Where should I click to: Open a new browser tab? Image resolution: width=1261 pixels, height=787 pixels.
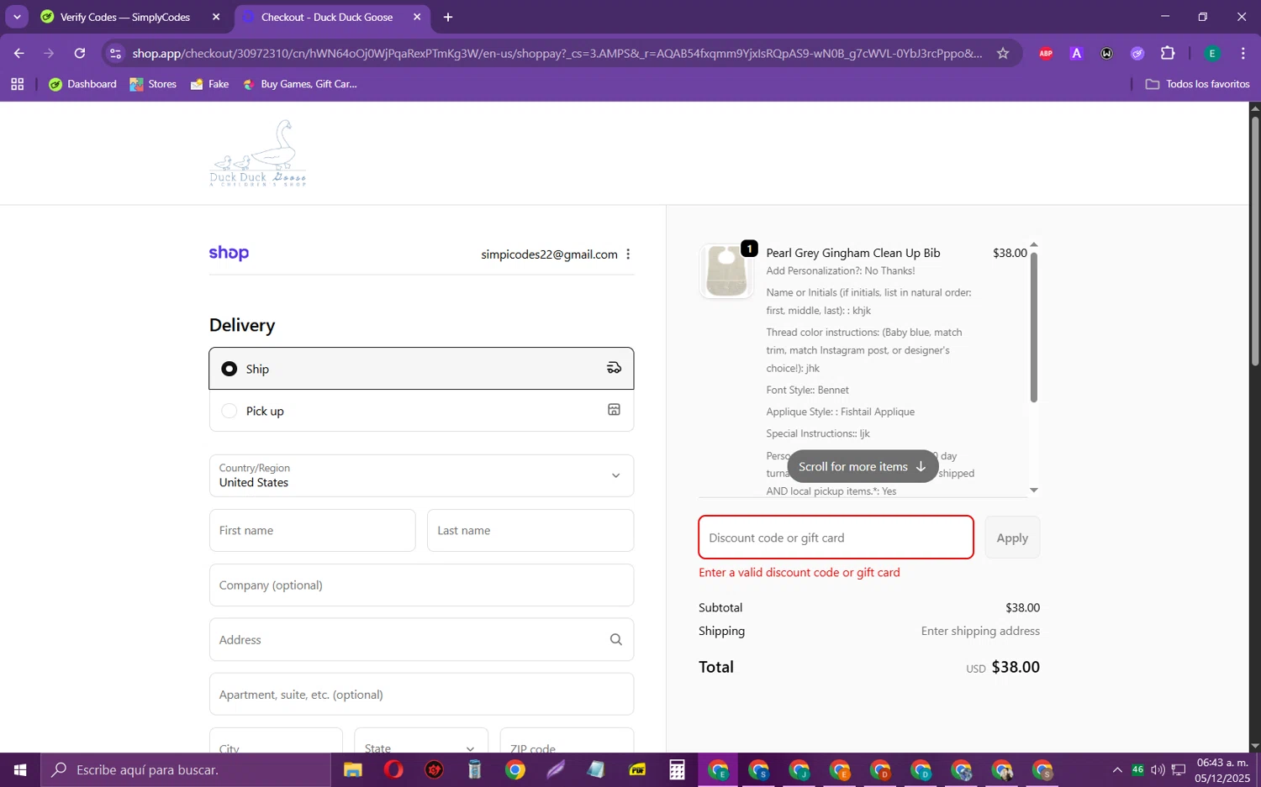pos(448,17)
